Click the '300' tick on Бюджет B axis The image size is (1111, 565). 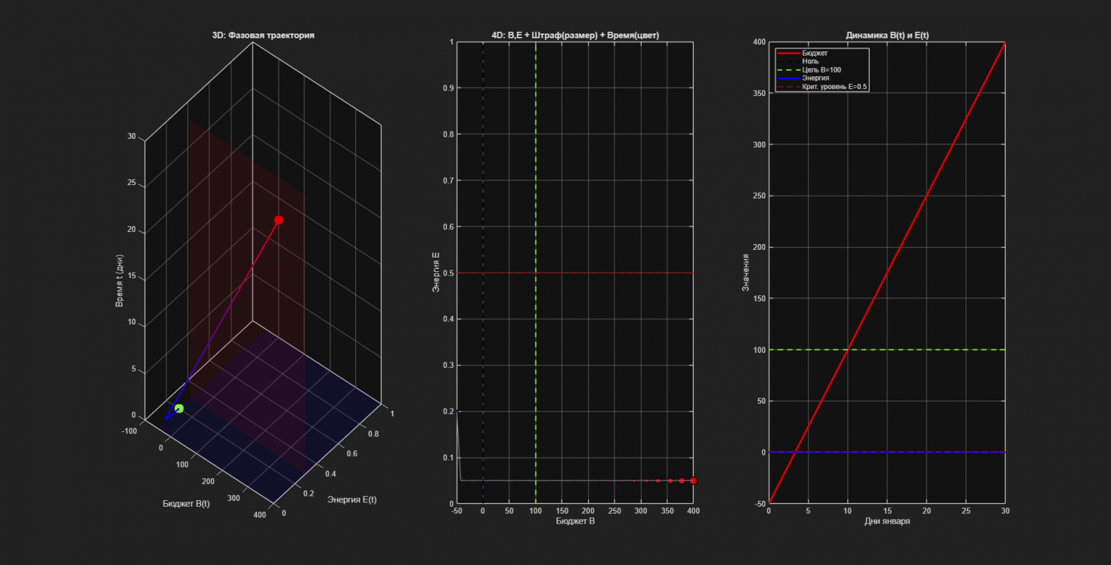point(640,511)
